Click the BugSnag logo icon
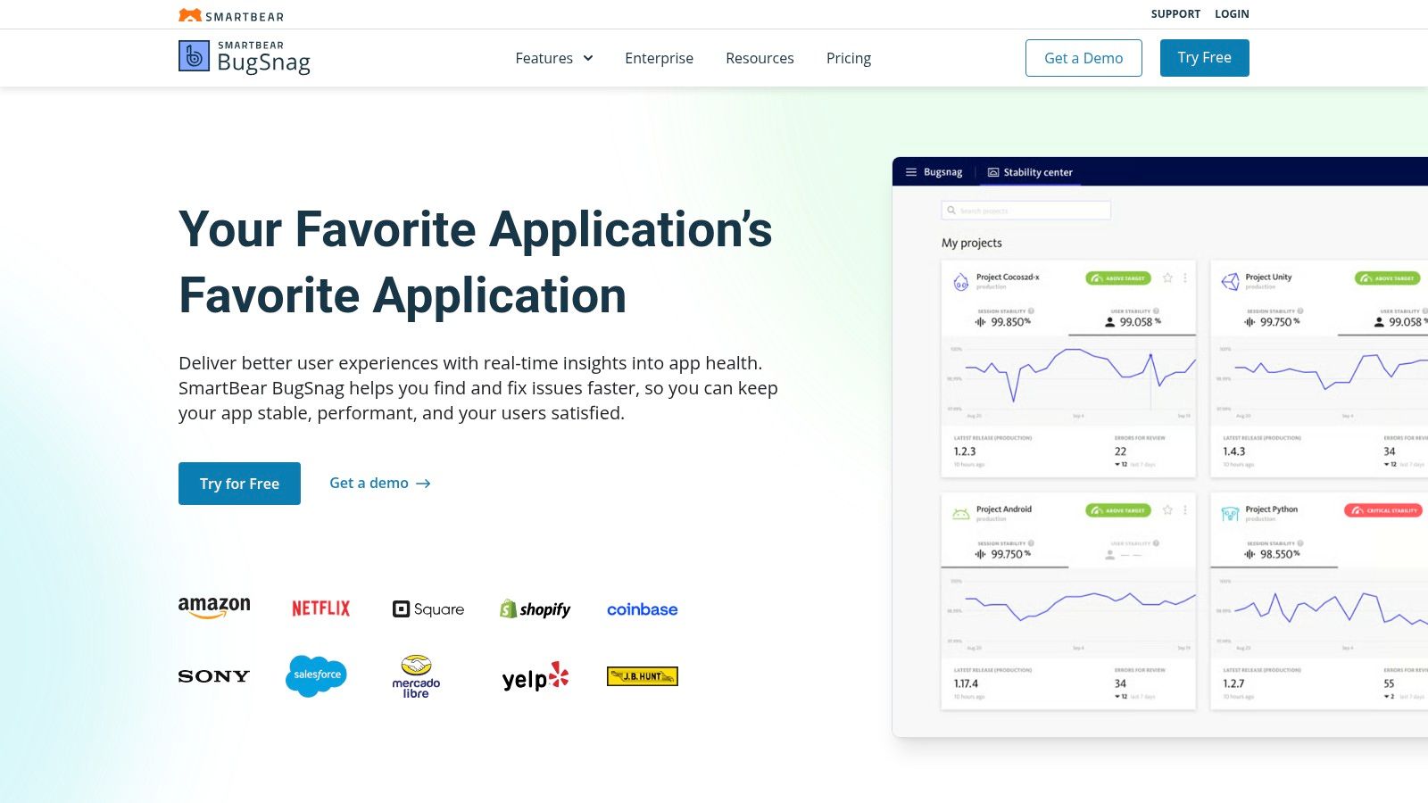 pyautogui.click(x=194, y=56)
